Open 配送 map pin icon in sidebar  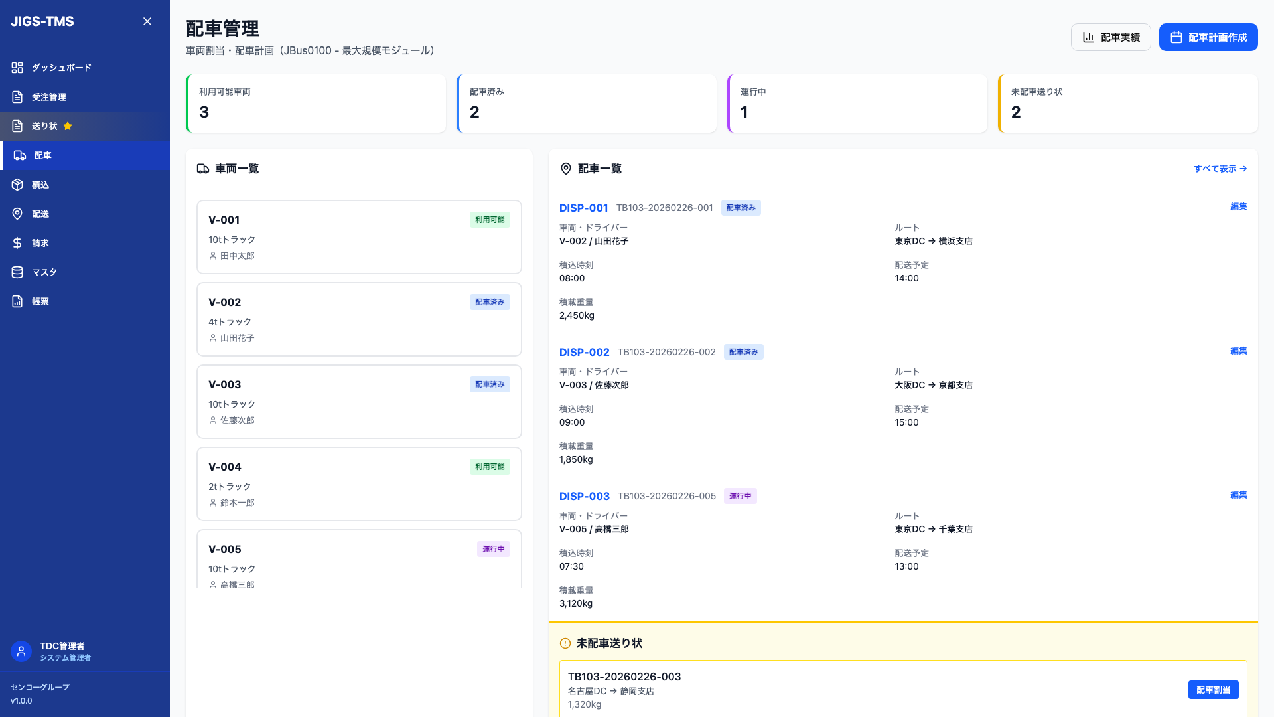[17, 214]
